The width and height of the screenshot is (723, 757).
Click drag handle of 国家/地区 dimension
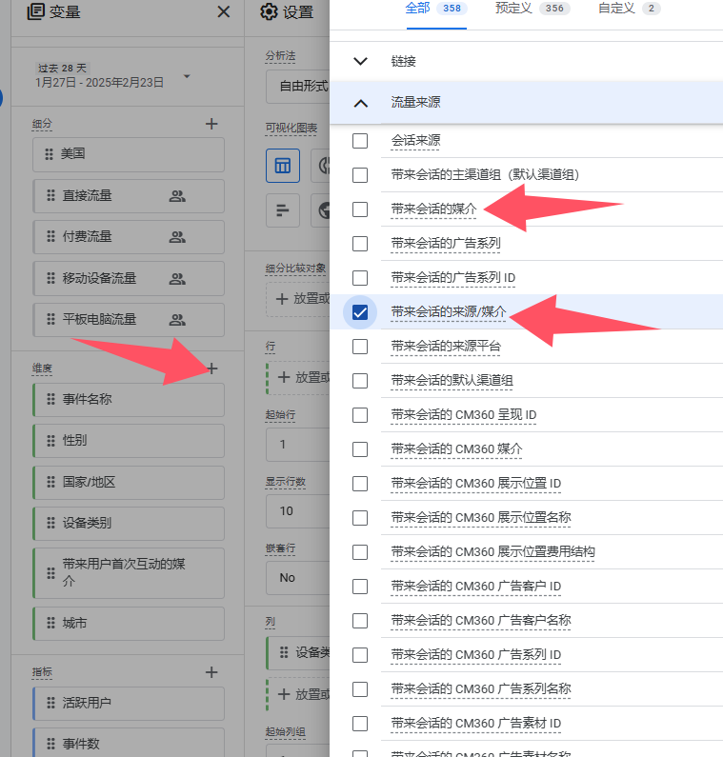50,482
